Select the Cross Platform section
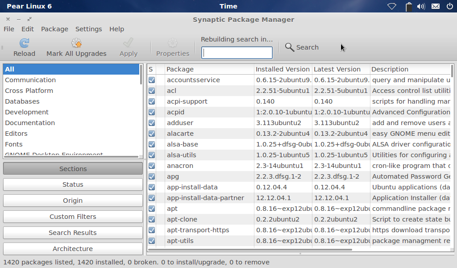457x268 pixels. (x=71, y=91)
